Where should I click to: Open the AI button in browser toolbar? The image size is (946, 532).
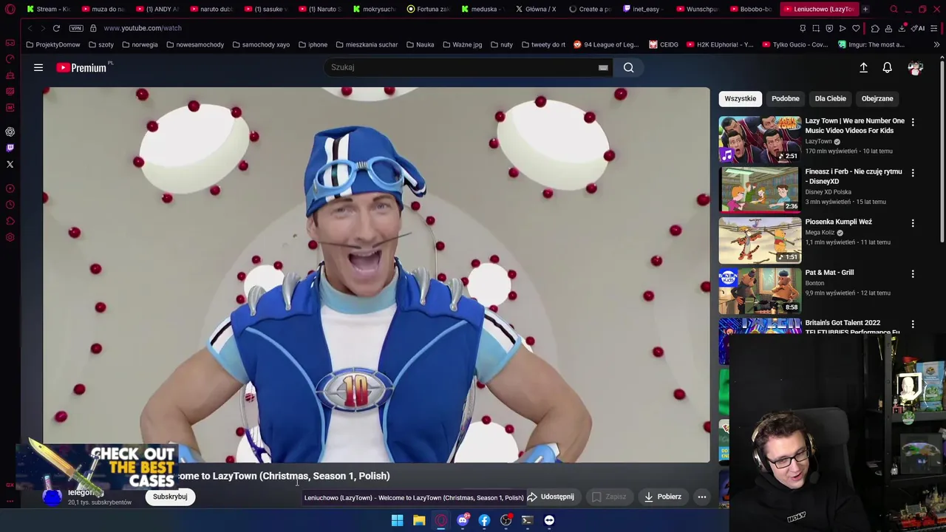919,28
